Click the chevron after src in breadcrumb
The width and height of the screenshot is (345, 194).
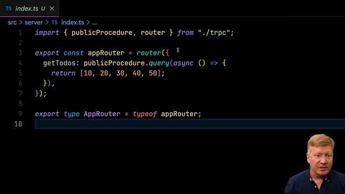(20, 23)
